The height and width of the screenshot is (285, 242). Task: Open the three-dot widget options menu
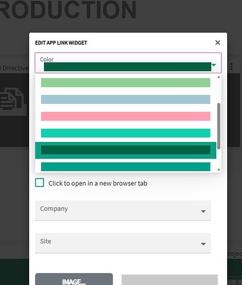click(x=232, y=67)
